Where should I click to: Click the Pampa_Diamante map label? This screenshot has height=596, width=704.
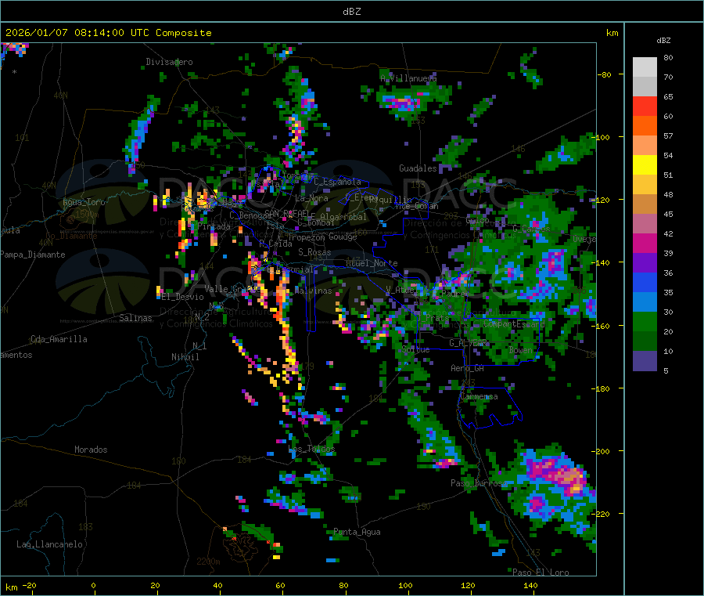pos(33,255)
